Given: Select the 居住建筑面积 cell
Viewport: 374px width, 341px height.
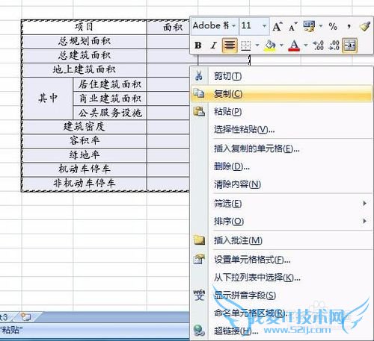Looking at the screenshot, I should point(110,84).
